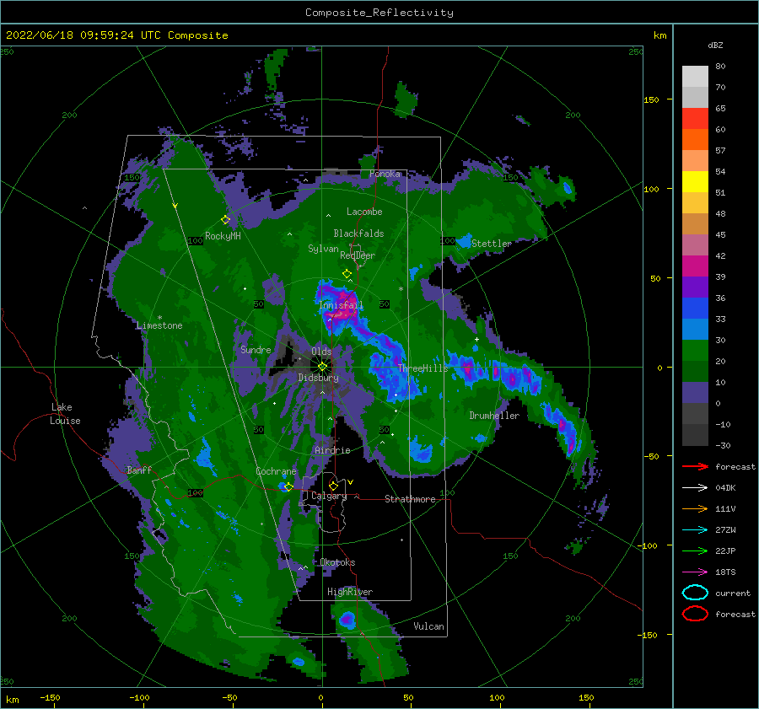This screenshot has height=709, width=759.
Task: Click the yellow radar-site marker between Olds and Didsbury
Action: 322,367
